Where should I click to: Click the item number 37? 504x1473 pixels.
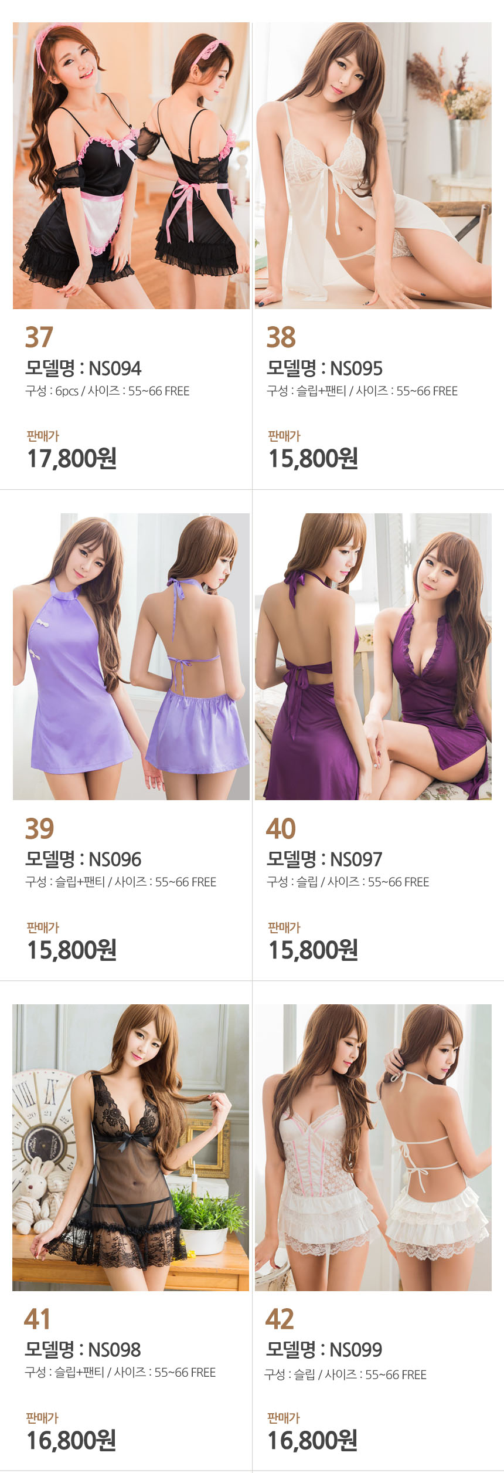point(39,337)
